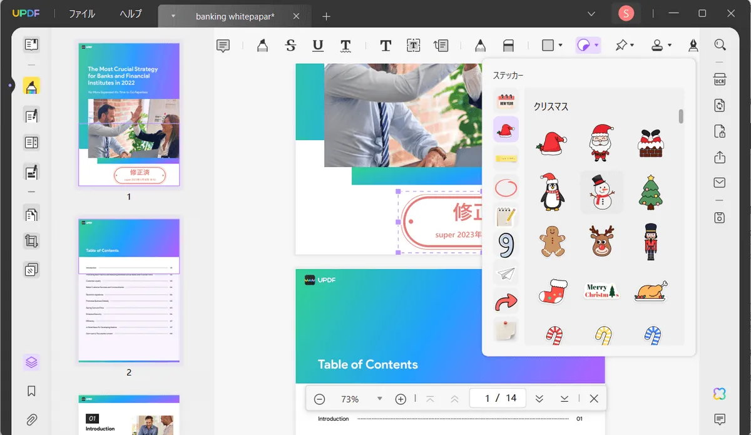The height and width of the screenshot is (435, 751).
Task: Open the edit PDF mode
Action: click(31, 115)
